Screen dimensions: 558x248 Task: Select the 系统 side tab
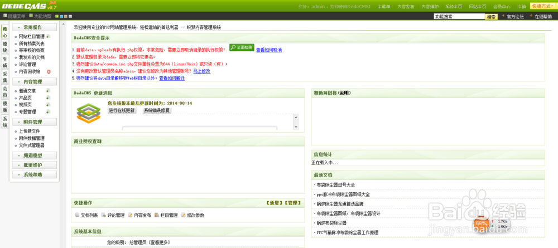[x=5, y=122]
